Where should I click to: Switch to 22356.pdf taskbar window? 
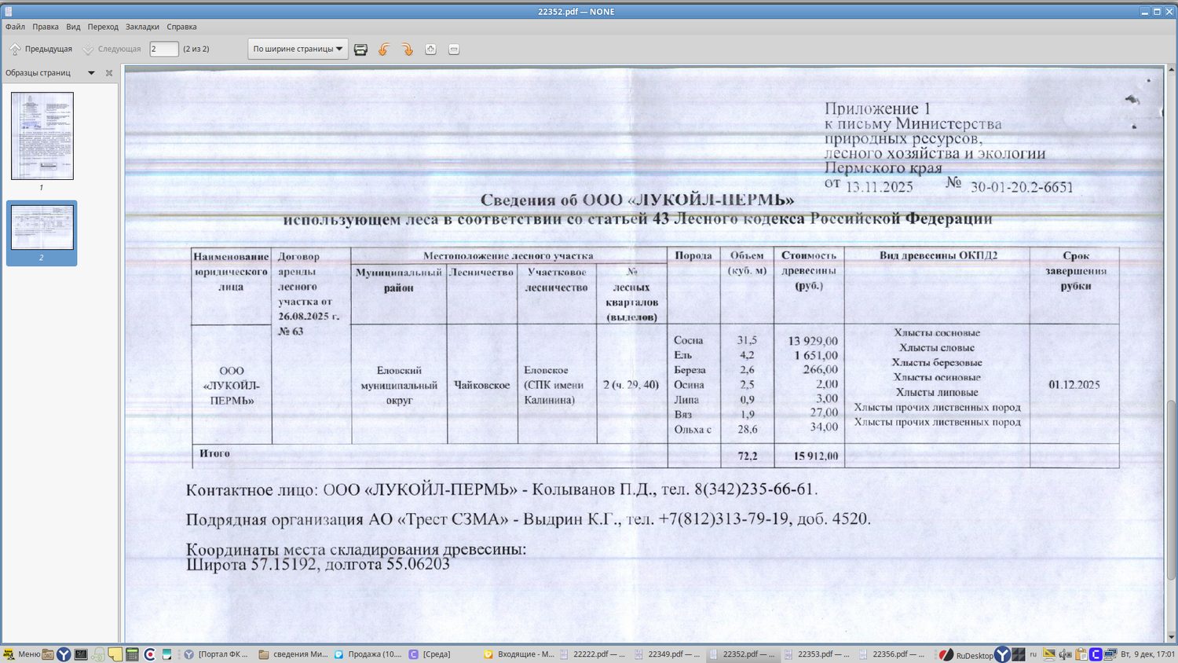pos(892,654)
